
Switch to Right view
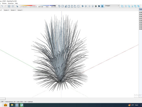[x=69, y=6]
